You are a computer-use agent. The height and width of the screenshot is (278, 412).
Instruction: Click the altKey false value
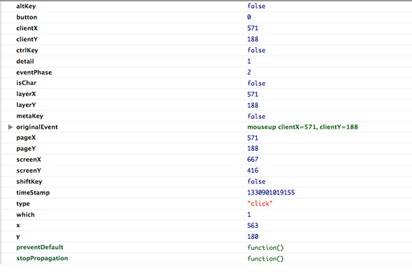coord(256,6)
